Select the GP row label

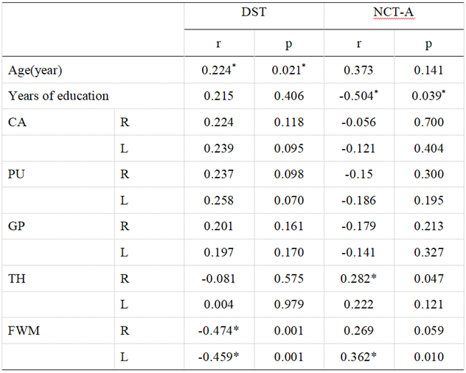(16, 226)
